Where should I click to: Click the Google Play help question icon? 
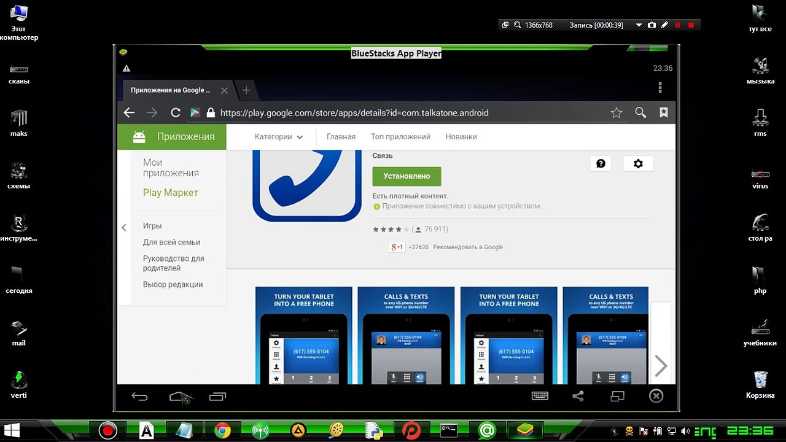click(601, 163)
